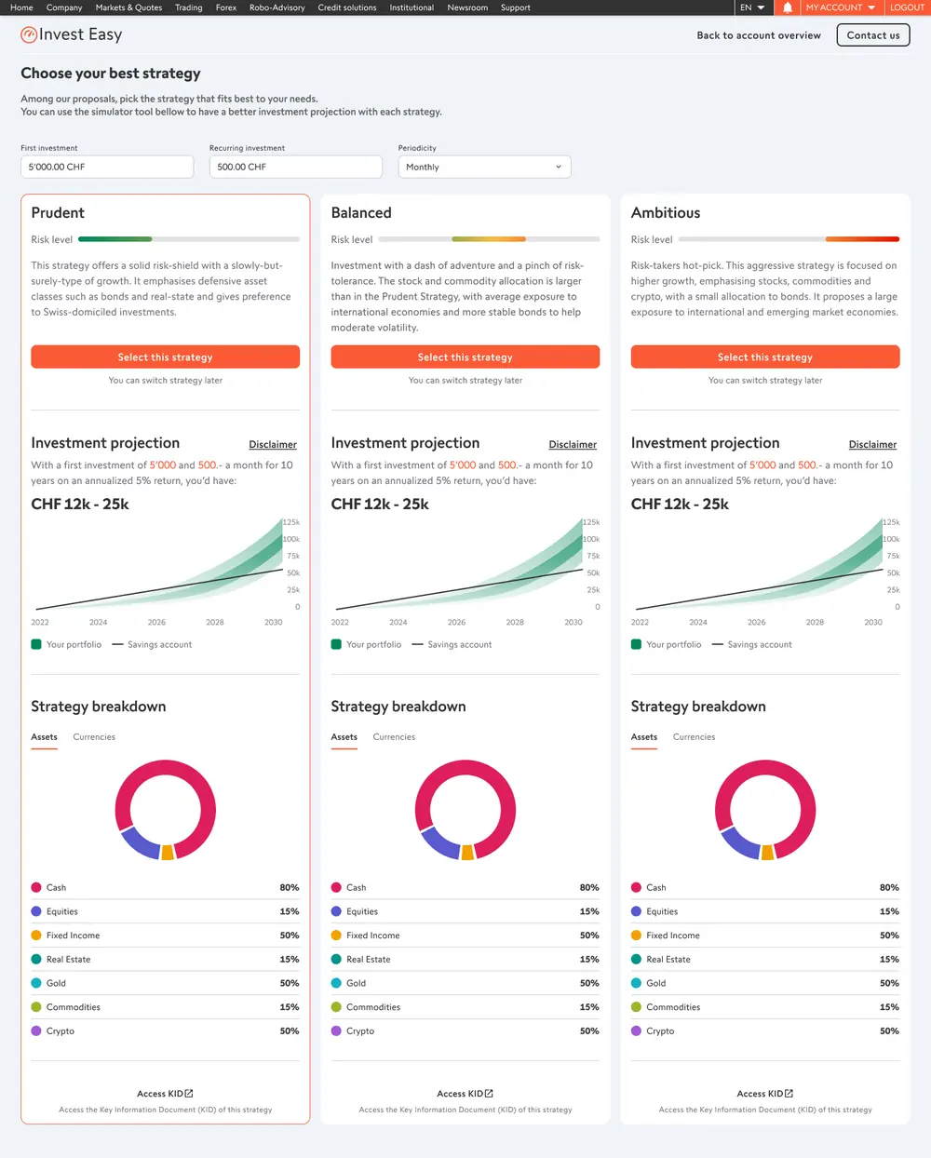This screenshot has width=931, height=1158.
Task: Open the Prudent Access KID external link icon
Action: [189, 1094]
